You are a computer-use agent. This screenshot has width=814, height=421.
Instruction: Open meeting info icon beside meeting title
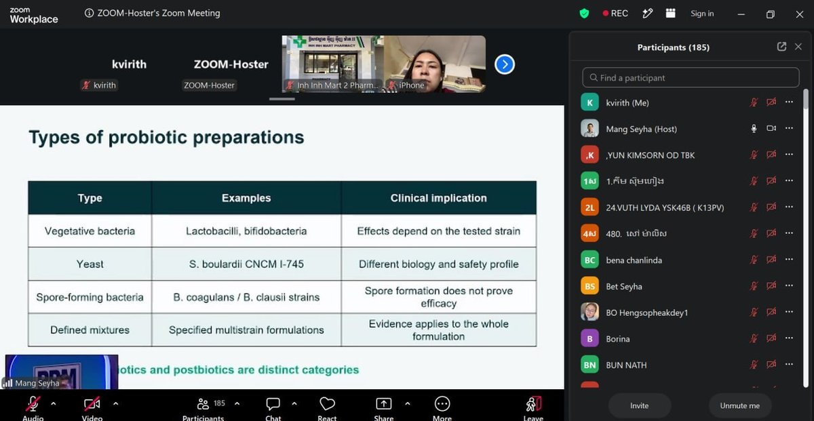click(x=89, y=13)
